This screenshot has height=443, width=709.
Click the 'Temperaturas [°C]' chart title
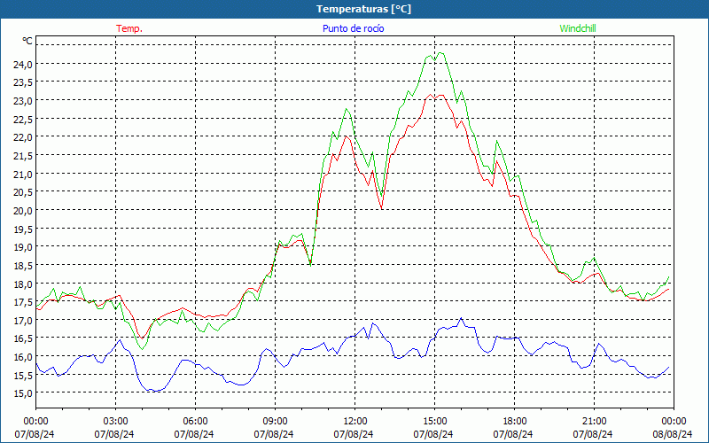[363, 9]
